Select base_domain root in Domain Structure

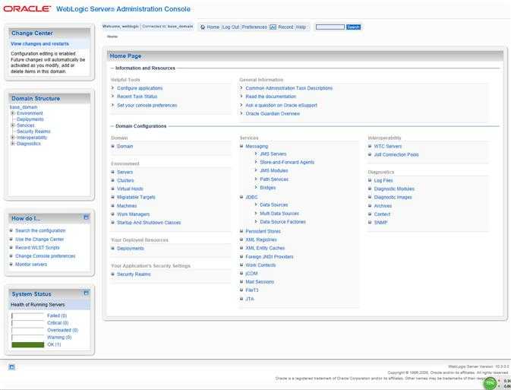[x=24, y=107]
